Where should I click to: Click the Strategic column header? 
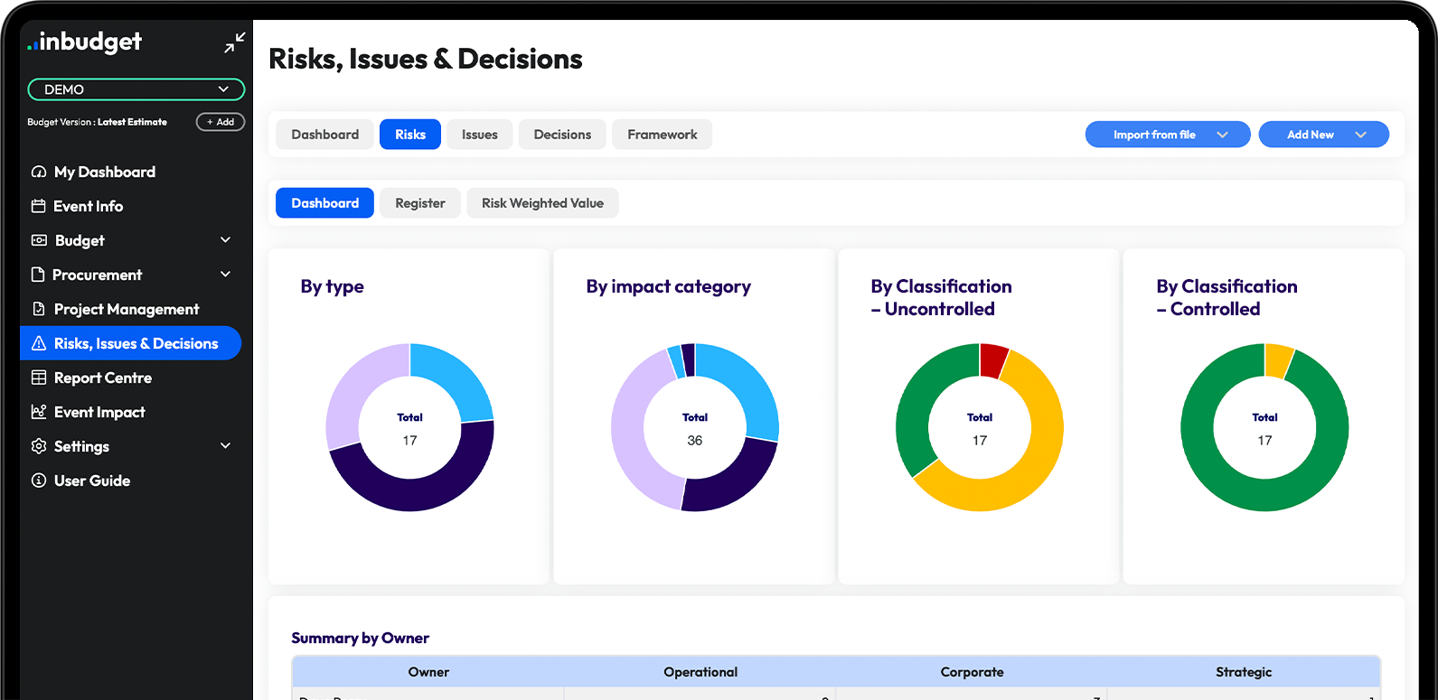click(x=1244, y=672)
